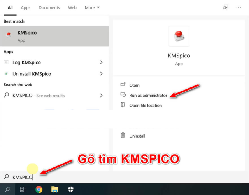Click the small KMSpico red button icon in best match
249x195 pixels.
pos(9,35)
